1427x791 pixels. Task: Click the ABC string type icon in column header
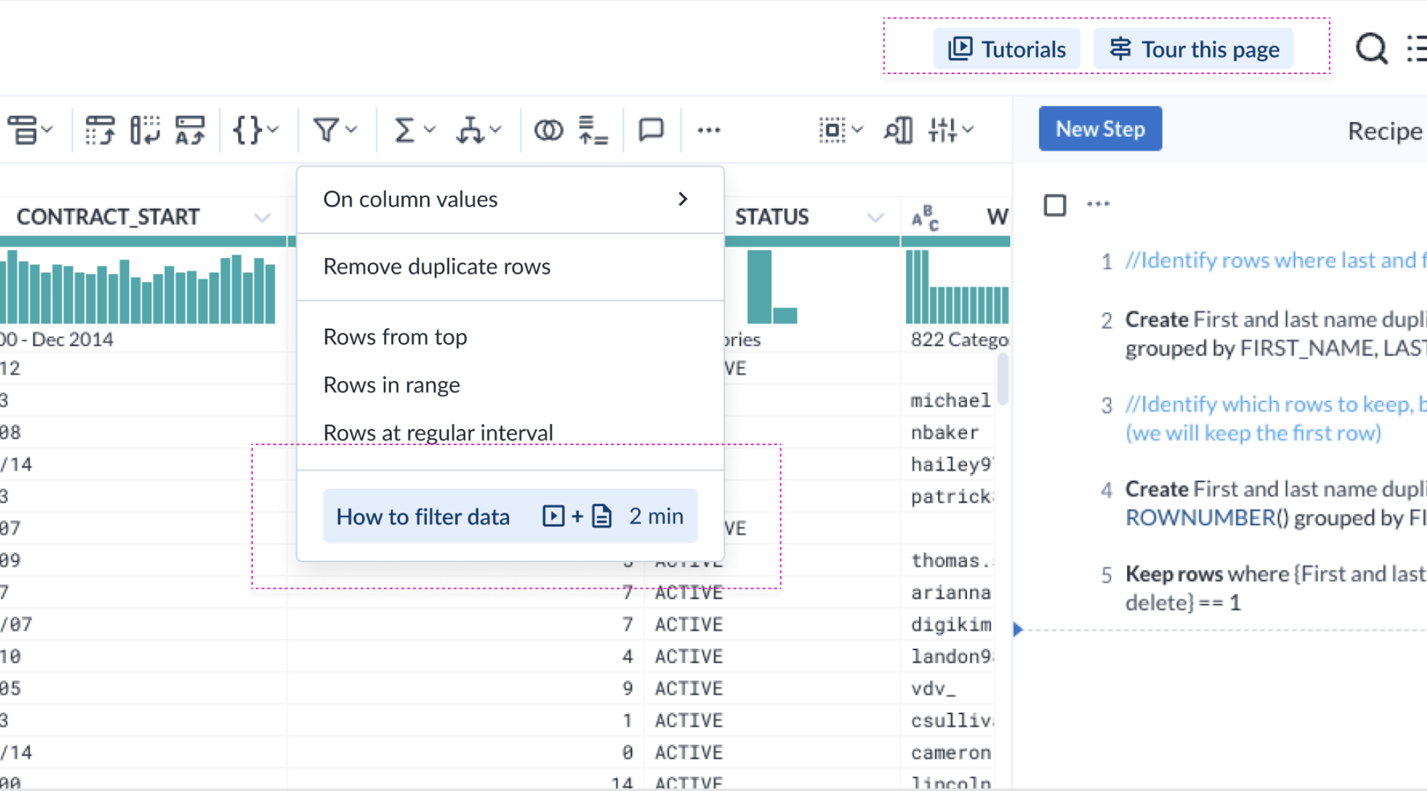(x=925, y=217)
